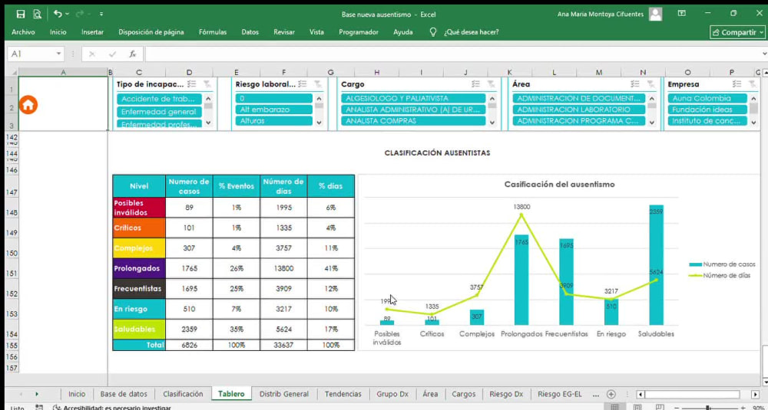
Task: Open the Archivo menu
Action: pyautogui.click(x=24, y=32)
